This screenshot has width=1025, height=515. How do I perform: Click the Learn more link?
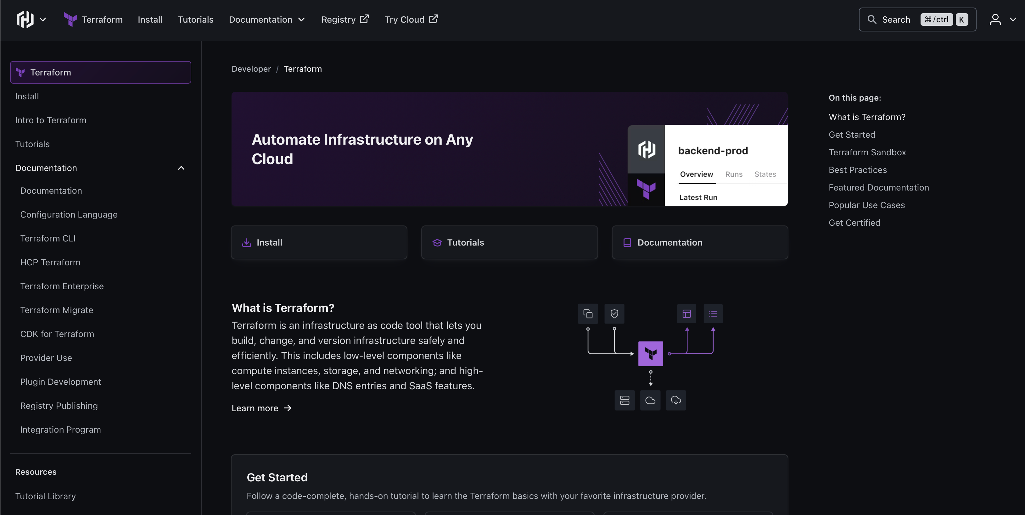261,408
